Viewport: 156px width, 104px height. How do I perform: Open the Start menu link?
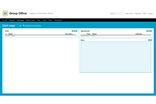pos(129,14)
